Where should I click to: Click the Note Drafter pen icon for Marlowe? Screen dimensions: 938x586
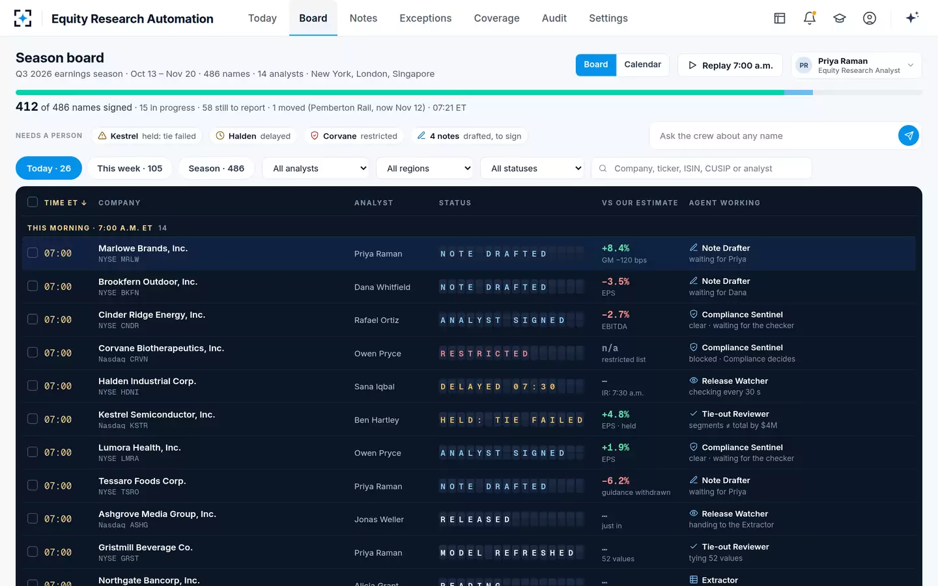694,248
